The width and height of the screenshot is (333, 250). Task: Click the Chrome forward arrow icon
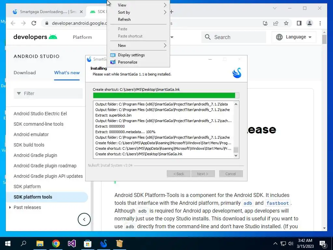click(23, 23)
